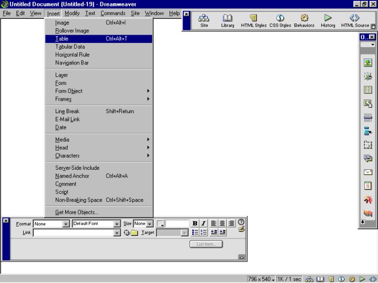Choose Table from the Insert menu
Screen dimensions: 378x283
[x=99, y=39]
